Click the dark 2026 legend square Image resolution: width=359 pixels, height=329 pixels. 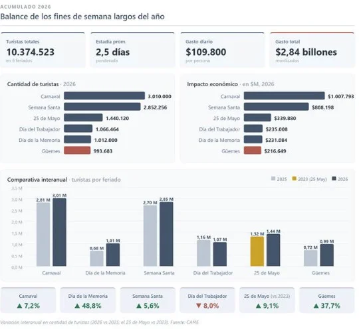pos(334,178)
